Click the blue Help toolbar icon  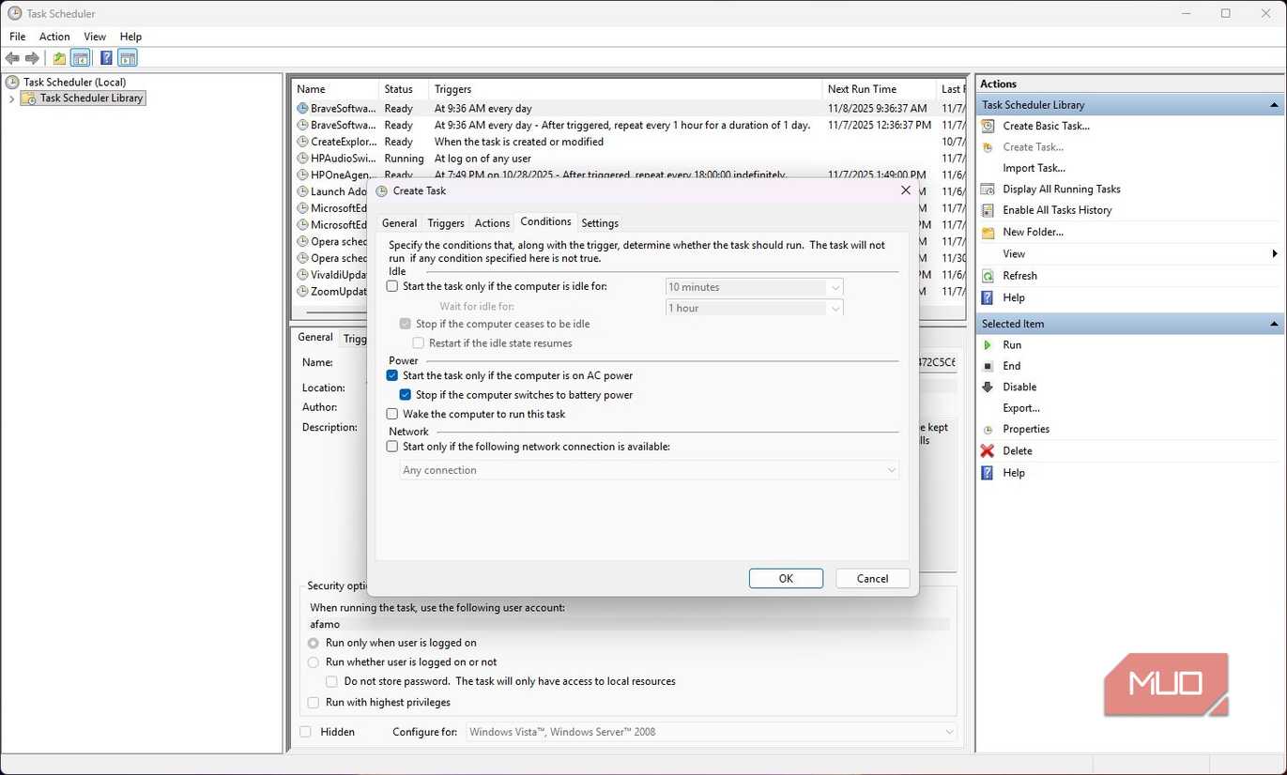(x=106, y=58)
